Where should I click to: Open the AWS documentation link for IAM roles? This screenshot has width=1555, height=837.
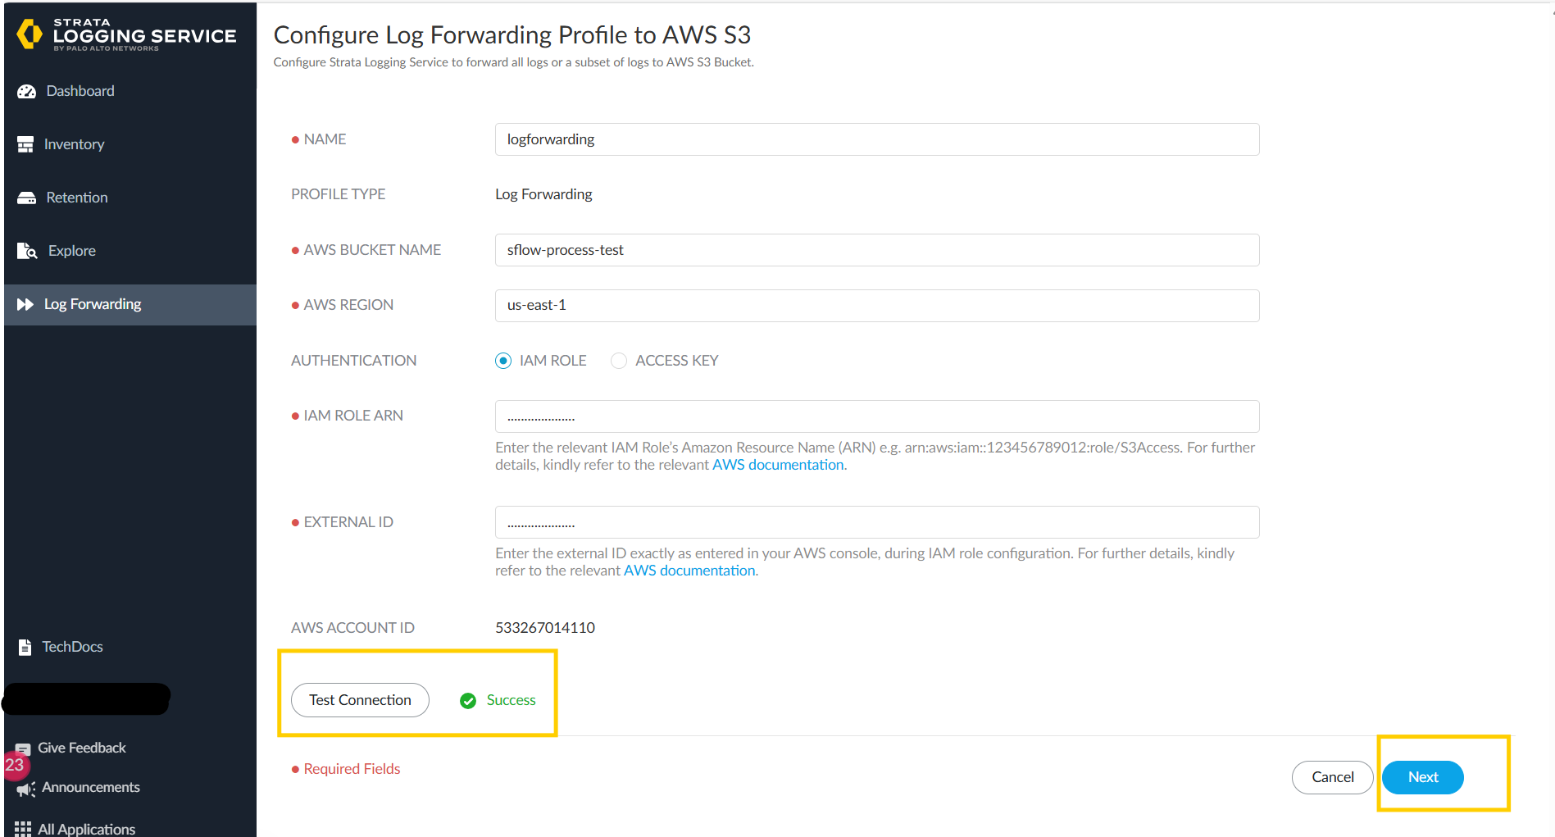(x=776, y=464)
